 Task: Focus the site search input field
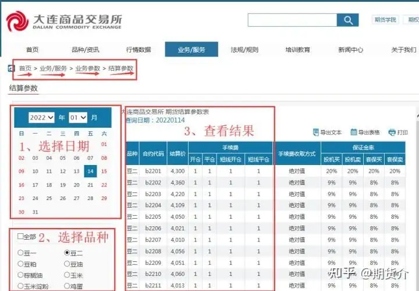tap(292, 20)
